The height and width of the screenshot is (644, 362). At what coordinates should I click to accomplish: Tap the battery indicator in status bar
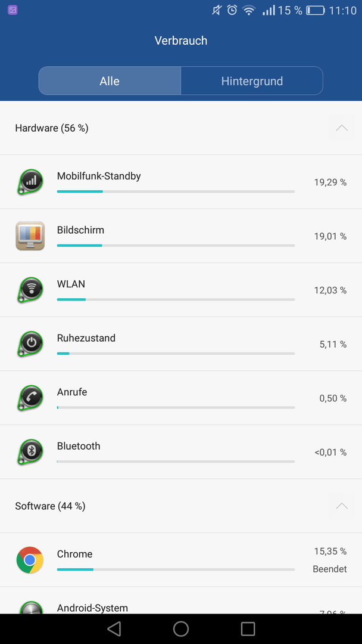[x=316, y=10]
